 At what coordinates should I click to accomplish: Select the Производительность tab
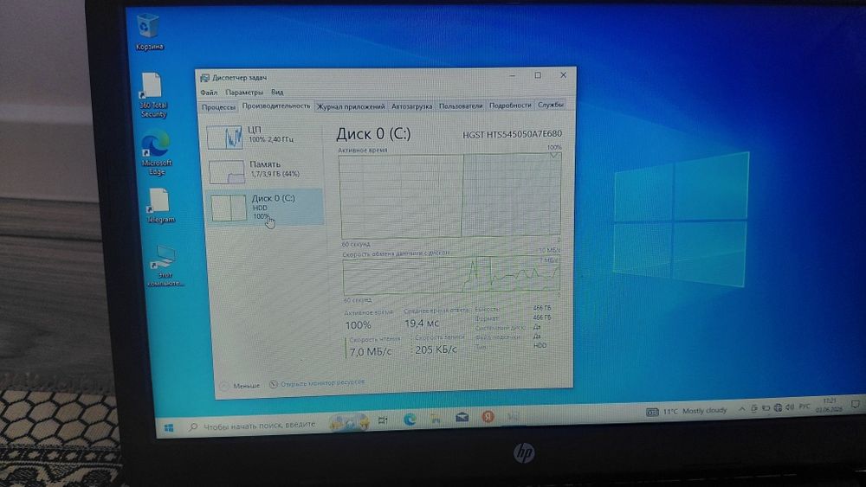(275, 106)
